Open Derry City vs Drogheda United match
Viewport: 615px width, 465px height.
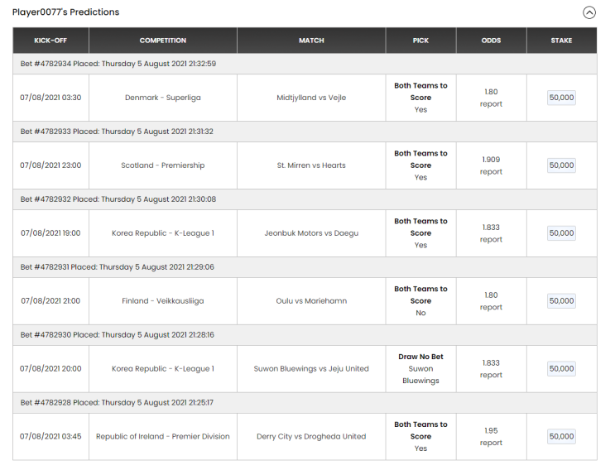click(311, 437)
